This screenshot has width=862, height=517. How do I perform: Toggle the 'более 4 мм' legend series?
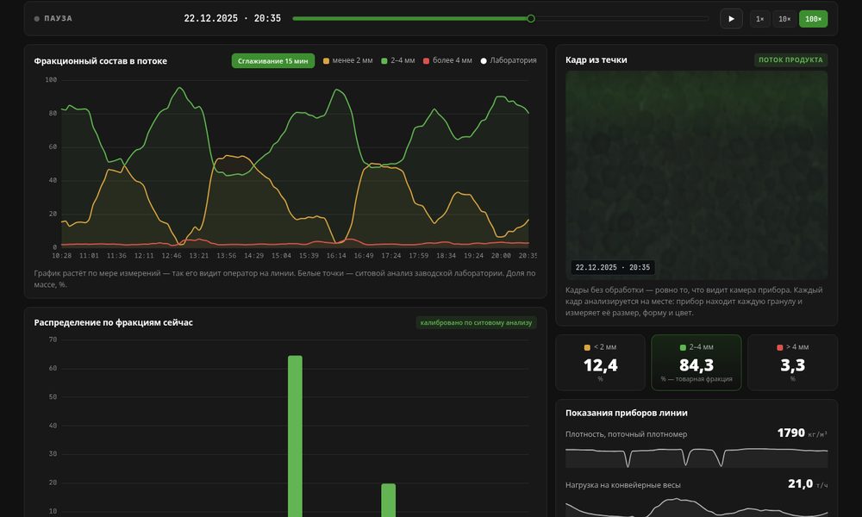pos(447,60)
